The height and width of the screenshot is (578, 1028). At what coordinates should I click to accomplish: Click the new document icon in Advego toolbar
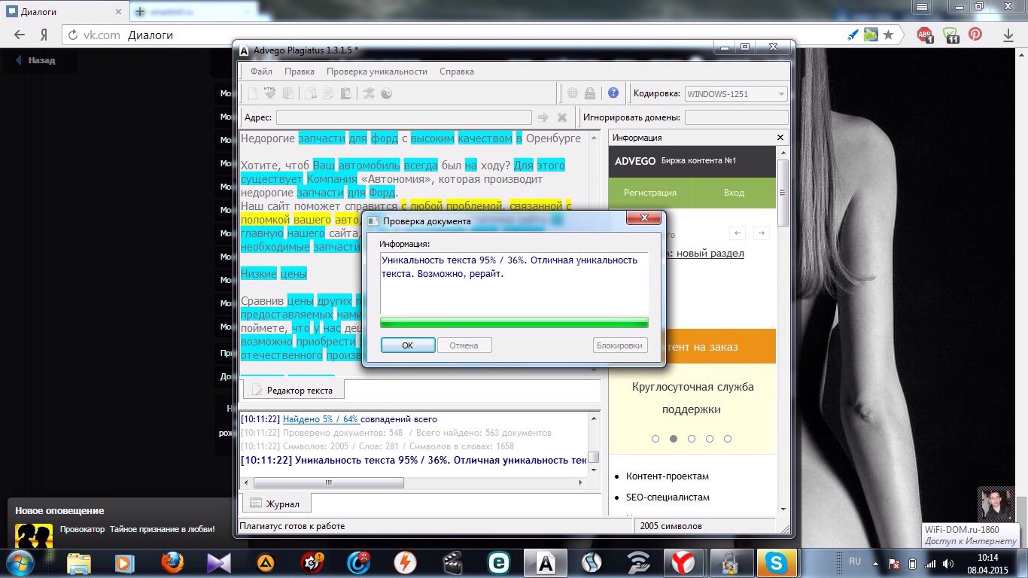tap(254, 93)
